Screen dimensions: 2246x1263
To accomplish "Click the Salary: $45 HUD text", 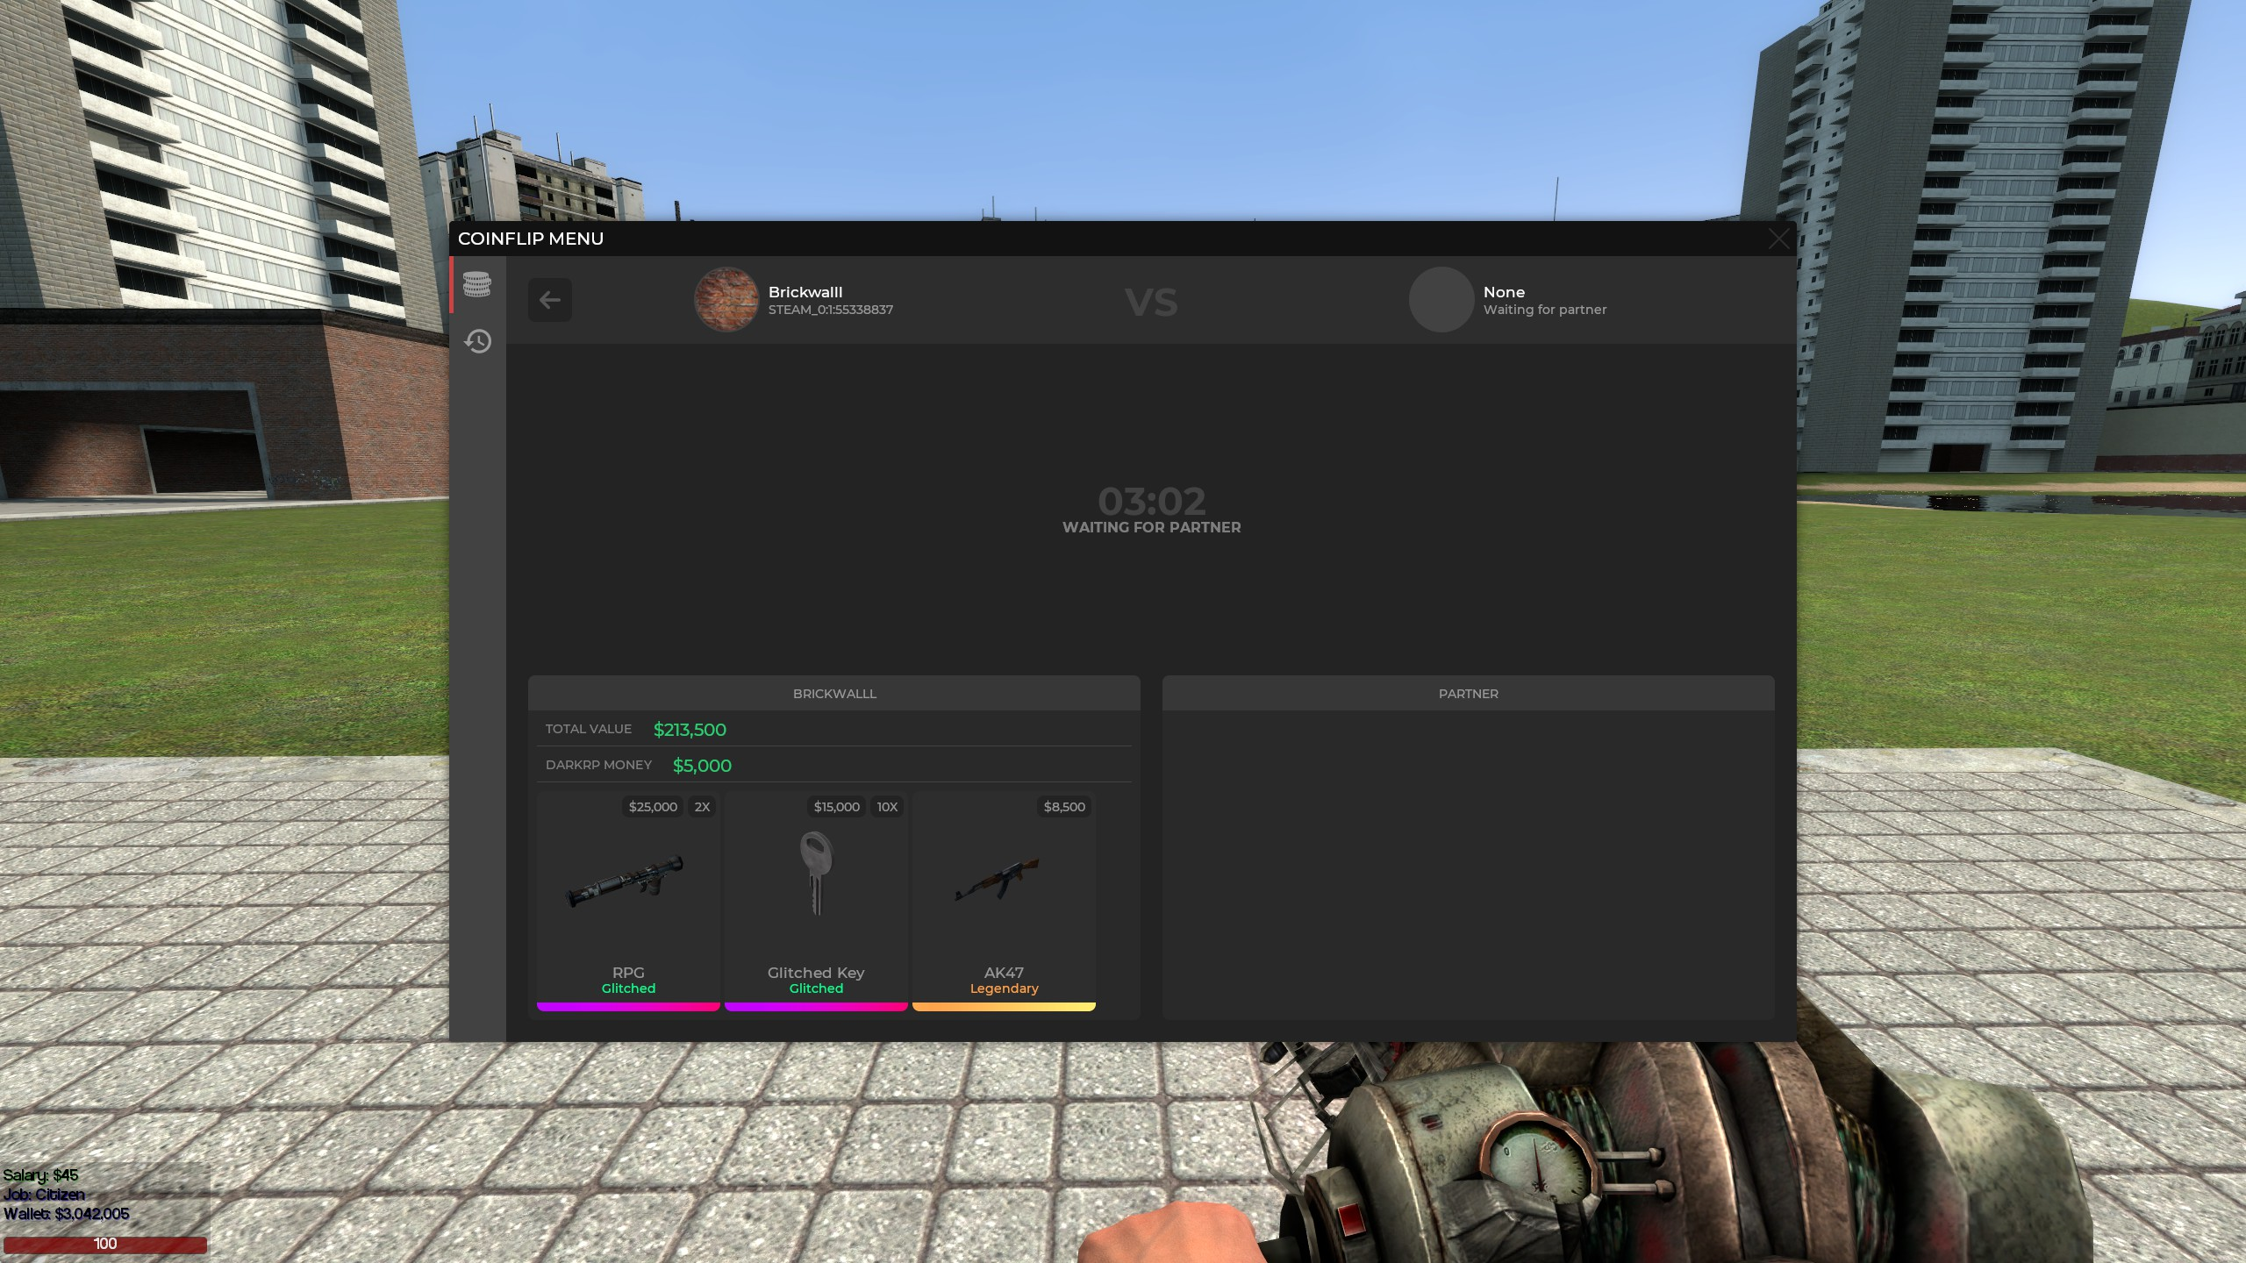I will pos(40,1175).
